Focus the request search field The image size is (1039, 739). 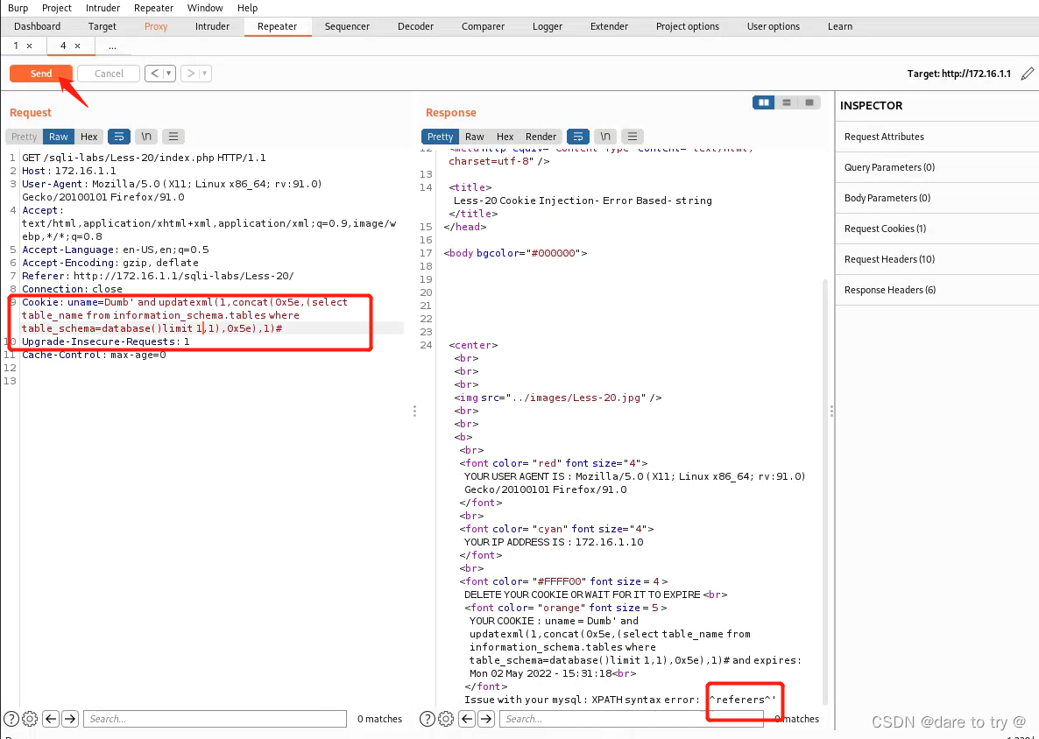[x=215, y=719]
